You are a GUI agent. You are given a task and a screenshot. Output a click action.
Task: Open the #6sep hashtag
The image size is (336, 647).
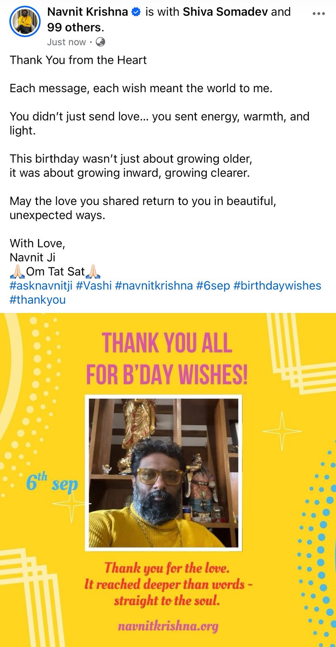(213, 285)
